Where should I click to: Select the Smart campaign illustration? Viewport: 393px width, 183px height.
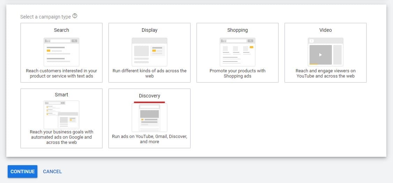pos(61,115)
